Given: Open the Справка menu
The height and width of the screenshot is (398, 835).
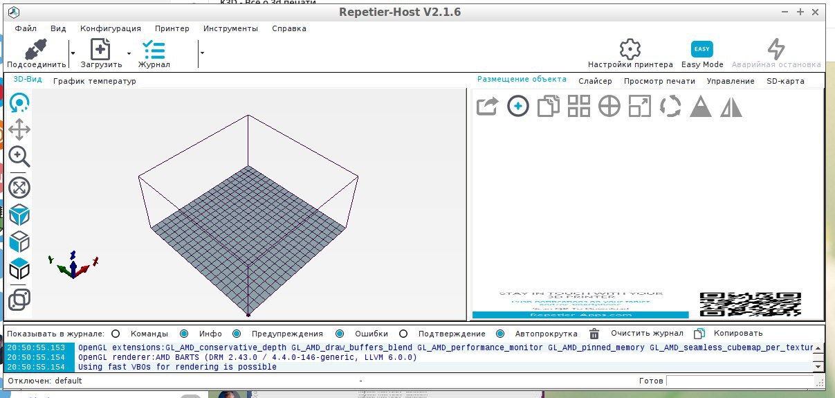Looking at the screenshot, I should click(289, 28).
